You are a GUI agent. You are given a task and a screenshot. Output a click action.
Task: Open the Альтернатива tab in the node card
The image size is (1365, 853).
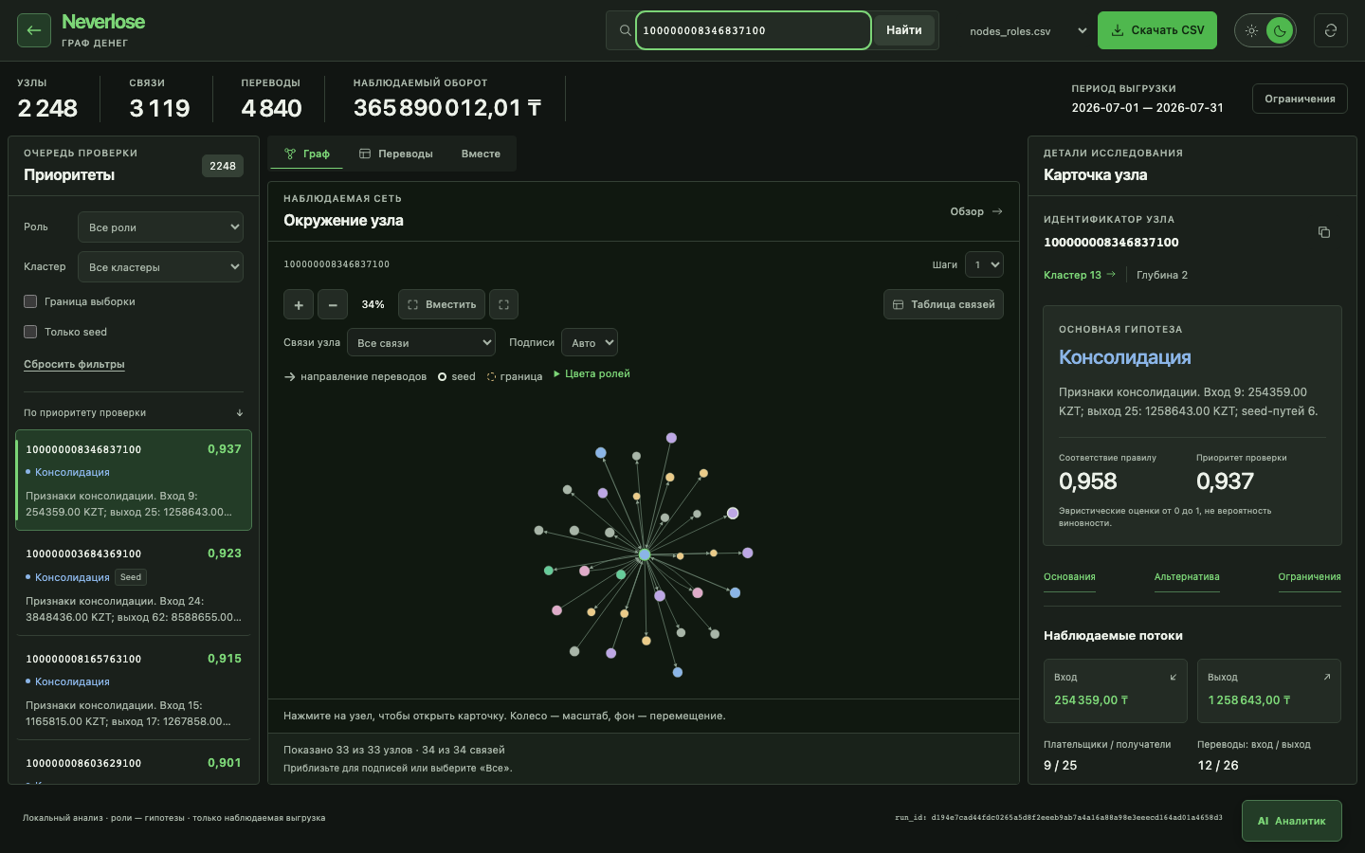pos(1187,577)
